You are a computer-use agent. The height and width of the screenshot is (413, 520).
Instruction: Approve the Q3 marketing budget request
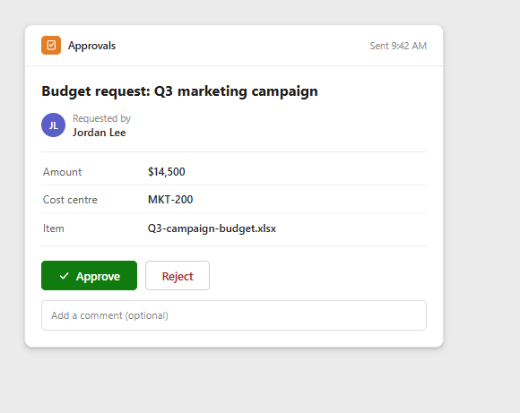[89, 275]
